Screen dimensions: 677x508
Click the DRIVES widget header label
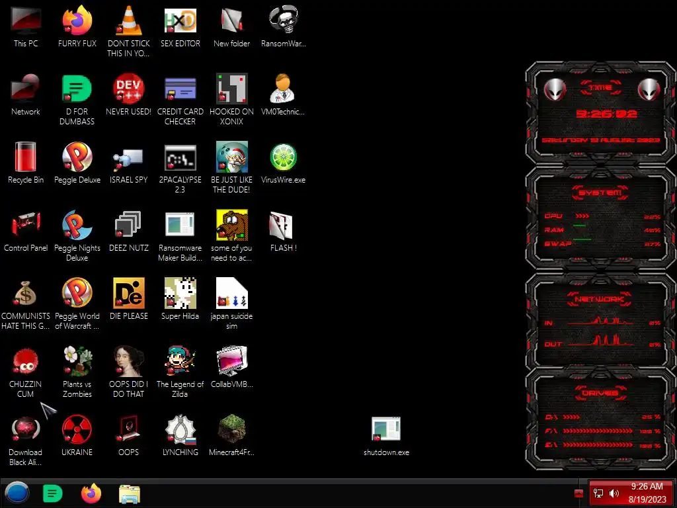pos(600,393)
